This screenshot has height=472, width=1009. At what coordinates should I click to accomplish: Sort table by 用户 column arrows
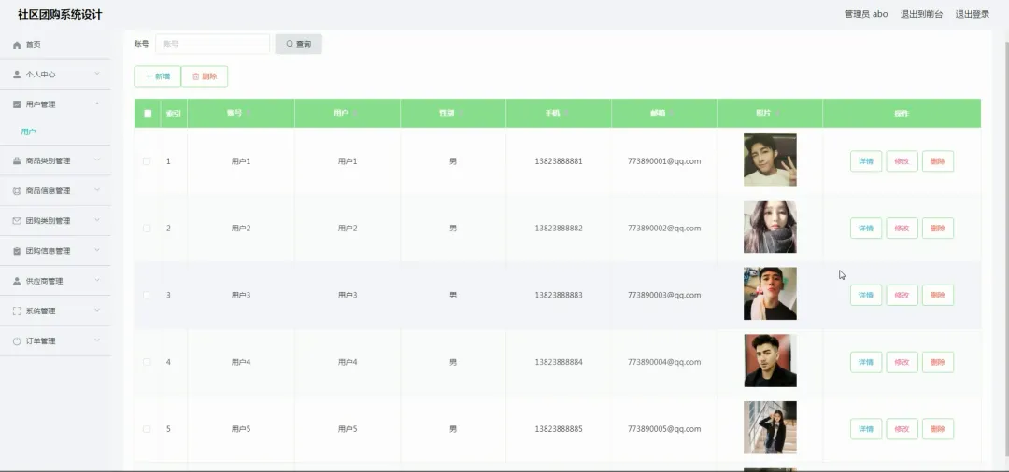355,113
